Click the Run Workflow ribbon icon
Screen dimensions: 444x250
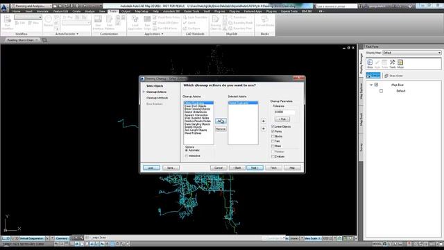8,22
